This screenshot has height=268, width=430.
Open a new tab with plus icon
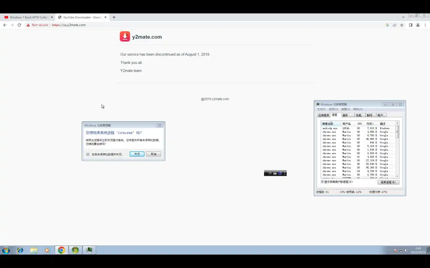[x=114, y=17]
